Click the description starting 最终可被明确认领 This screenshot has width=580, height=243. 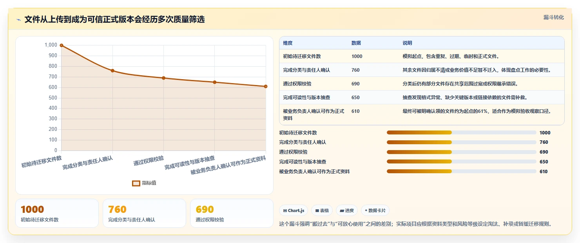[477, 111]
